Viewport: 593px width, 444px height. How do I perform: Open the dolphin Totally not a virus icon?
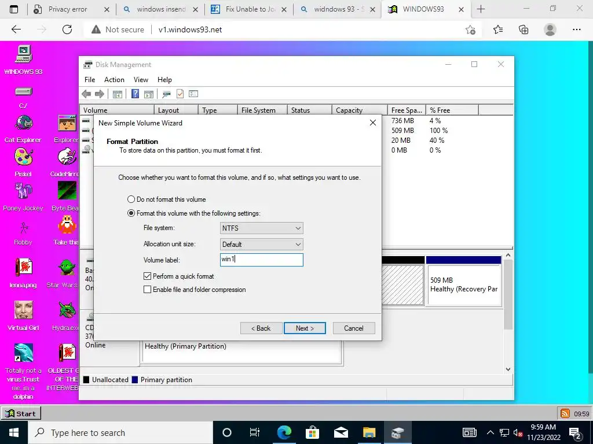(x=23, y=372)
